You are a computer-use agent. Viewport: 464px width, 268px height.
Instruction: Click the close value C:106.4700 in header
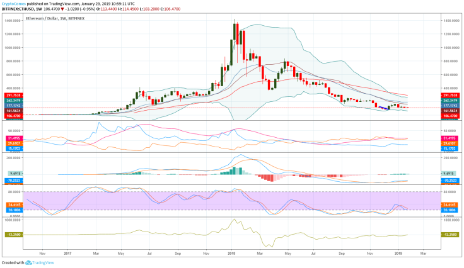[x=170, y=9]
